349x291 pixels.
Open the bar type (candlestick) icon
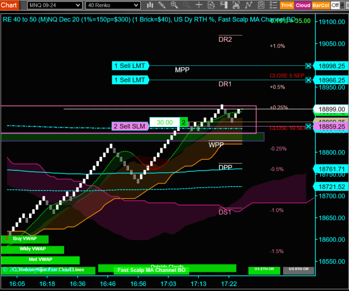150,5
